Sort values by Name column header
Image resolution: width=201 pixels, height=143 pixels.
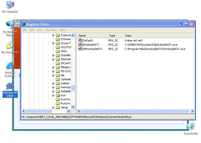(92, 36)
